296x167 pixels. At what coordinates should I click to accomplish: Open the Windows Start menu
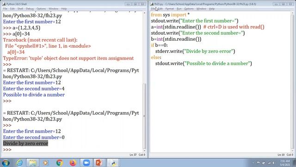coord(6,163)
